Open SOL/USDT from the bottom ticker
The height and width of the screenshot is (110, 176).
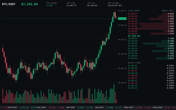(x=42, y=108)
